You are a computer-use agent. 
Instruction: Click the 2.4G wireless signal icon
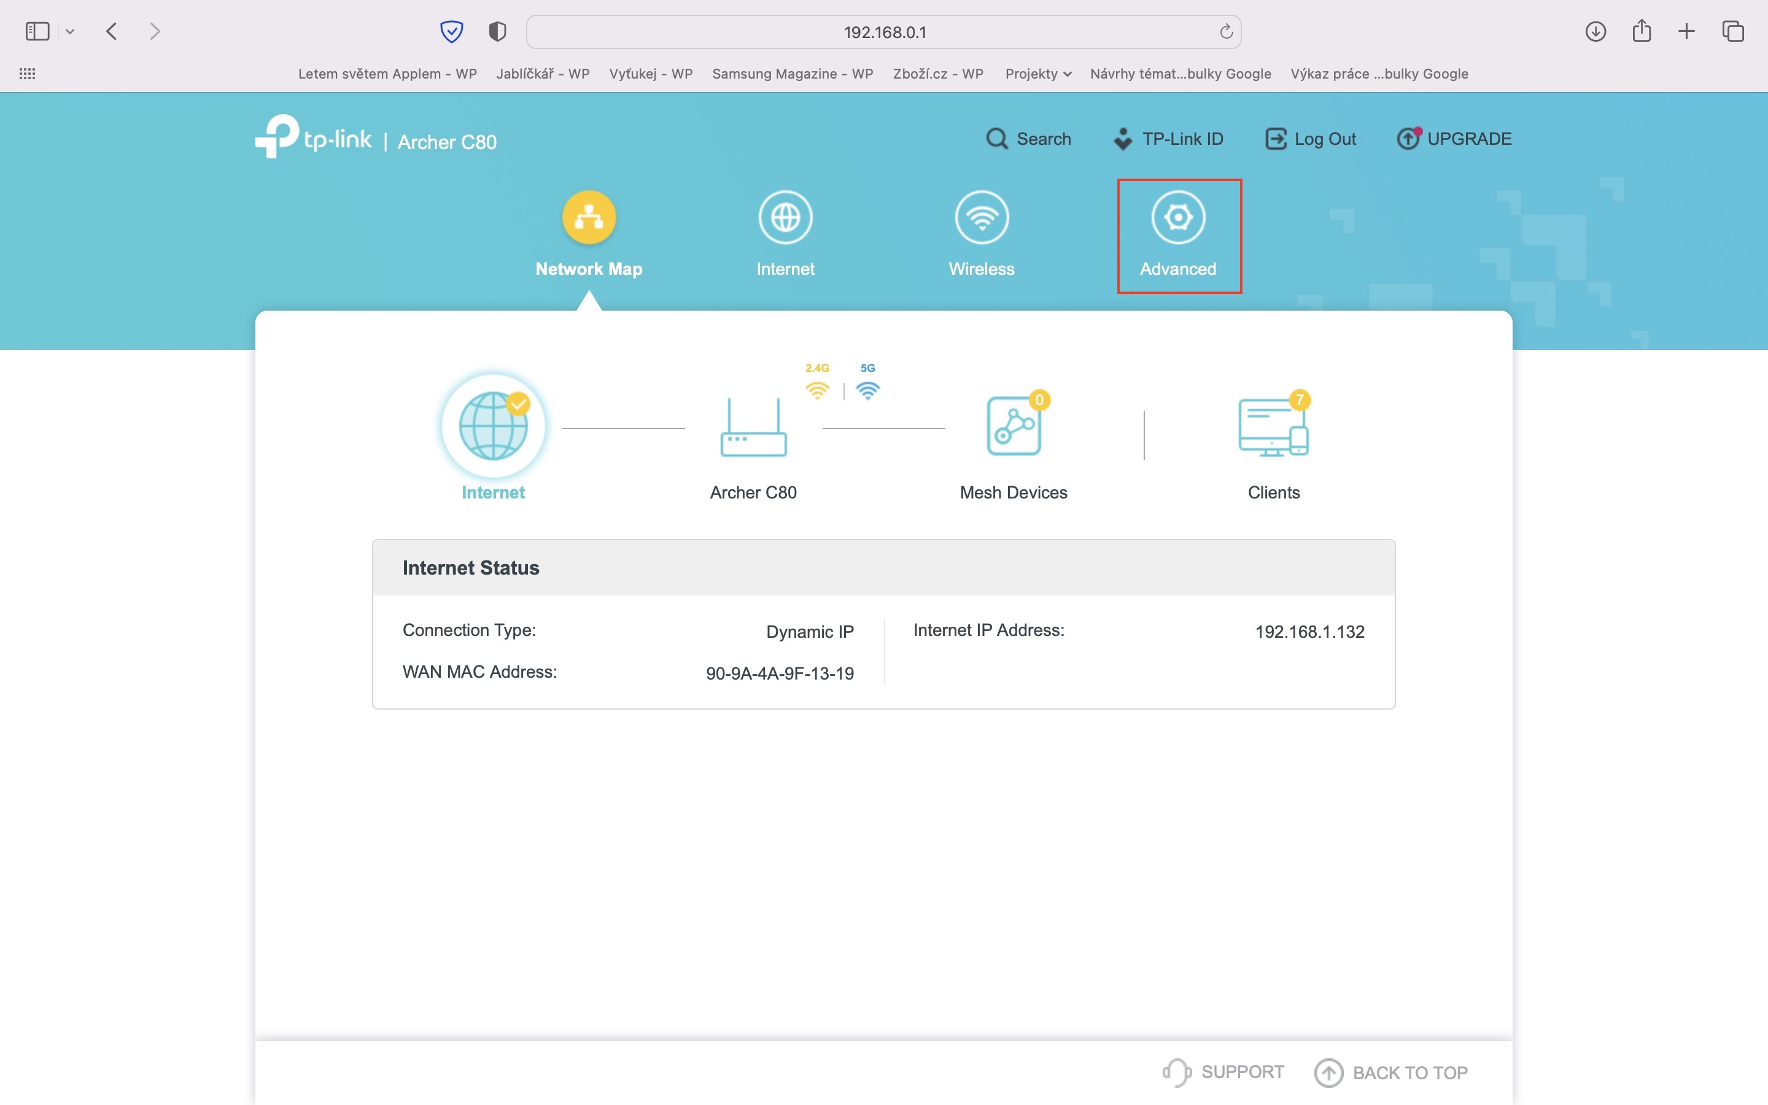[817, 390]
